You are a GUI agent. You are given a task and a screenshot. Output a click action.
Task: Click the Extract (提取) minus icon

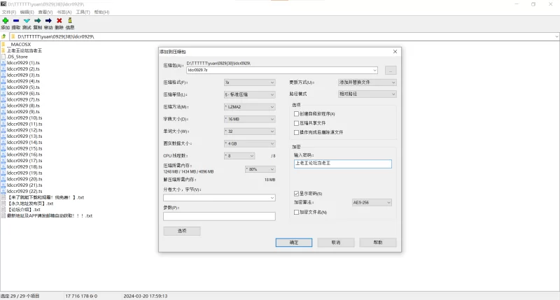coord(16,21)
